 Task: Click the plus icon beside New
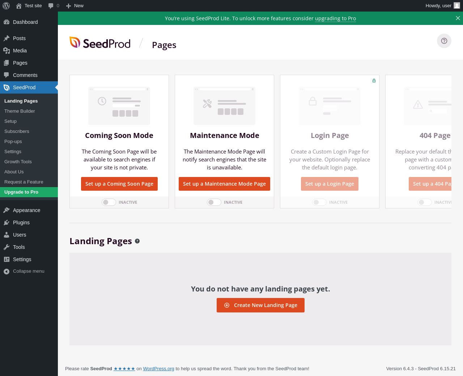click(68, 6)
